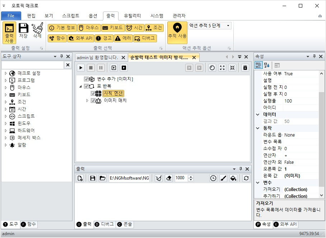Expand 프로그램 in the toolbox
Image resolution: width=326 pixels, height=238 pixels.
[x=6, y=80]
